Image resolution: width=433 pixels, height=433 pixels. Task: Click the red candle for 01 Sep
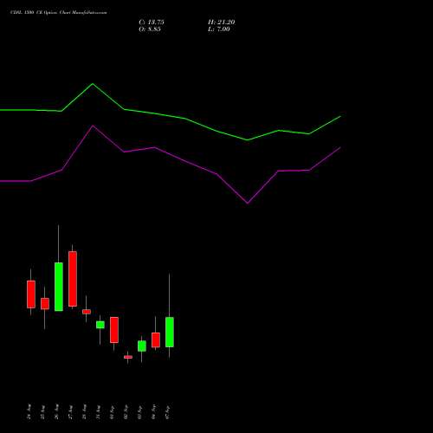pos(114,330)
